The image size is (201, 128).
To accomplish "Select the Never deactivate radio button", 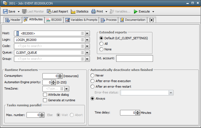I will click(92, 75).
